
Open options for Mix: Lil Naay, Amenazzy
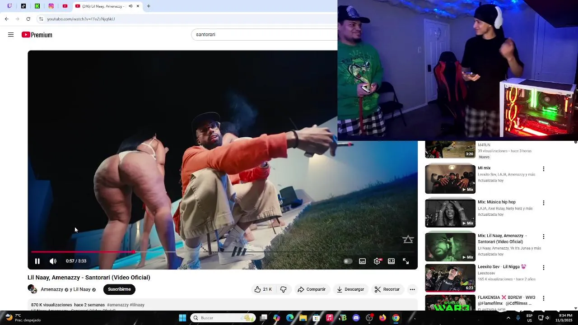tap(543, 237)
